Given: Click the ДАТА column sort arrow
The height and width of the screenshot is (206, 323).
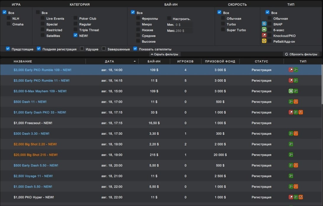Looking at the screenshot, I should tap(134, 61).
